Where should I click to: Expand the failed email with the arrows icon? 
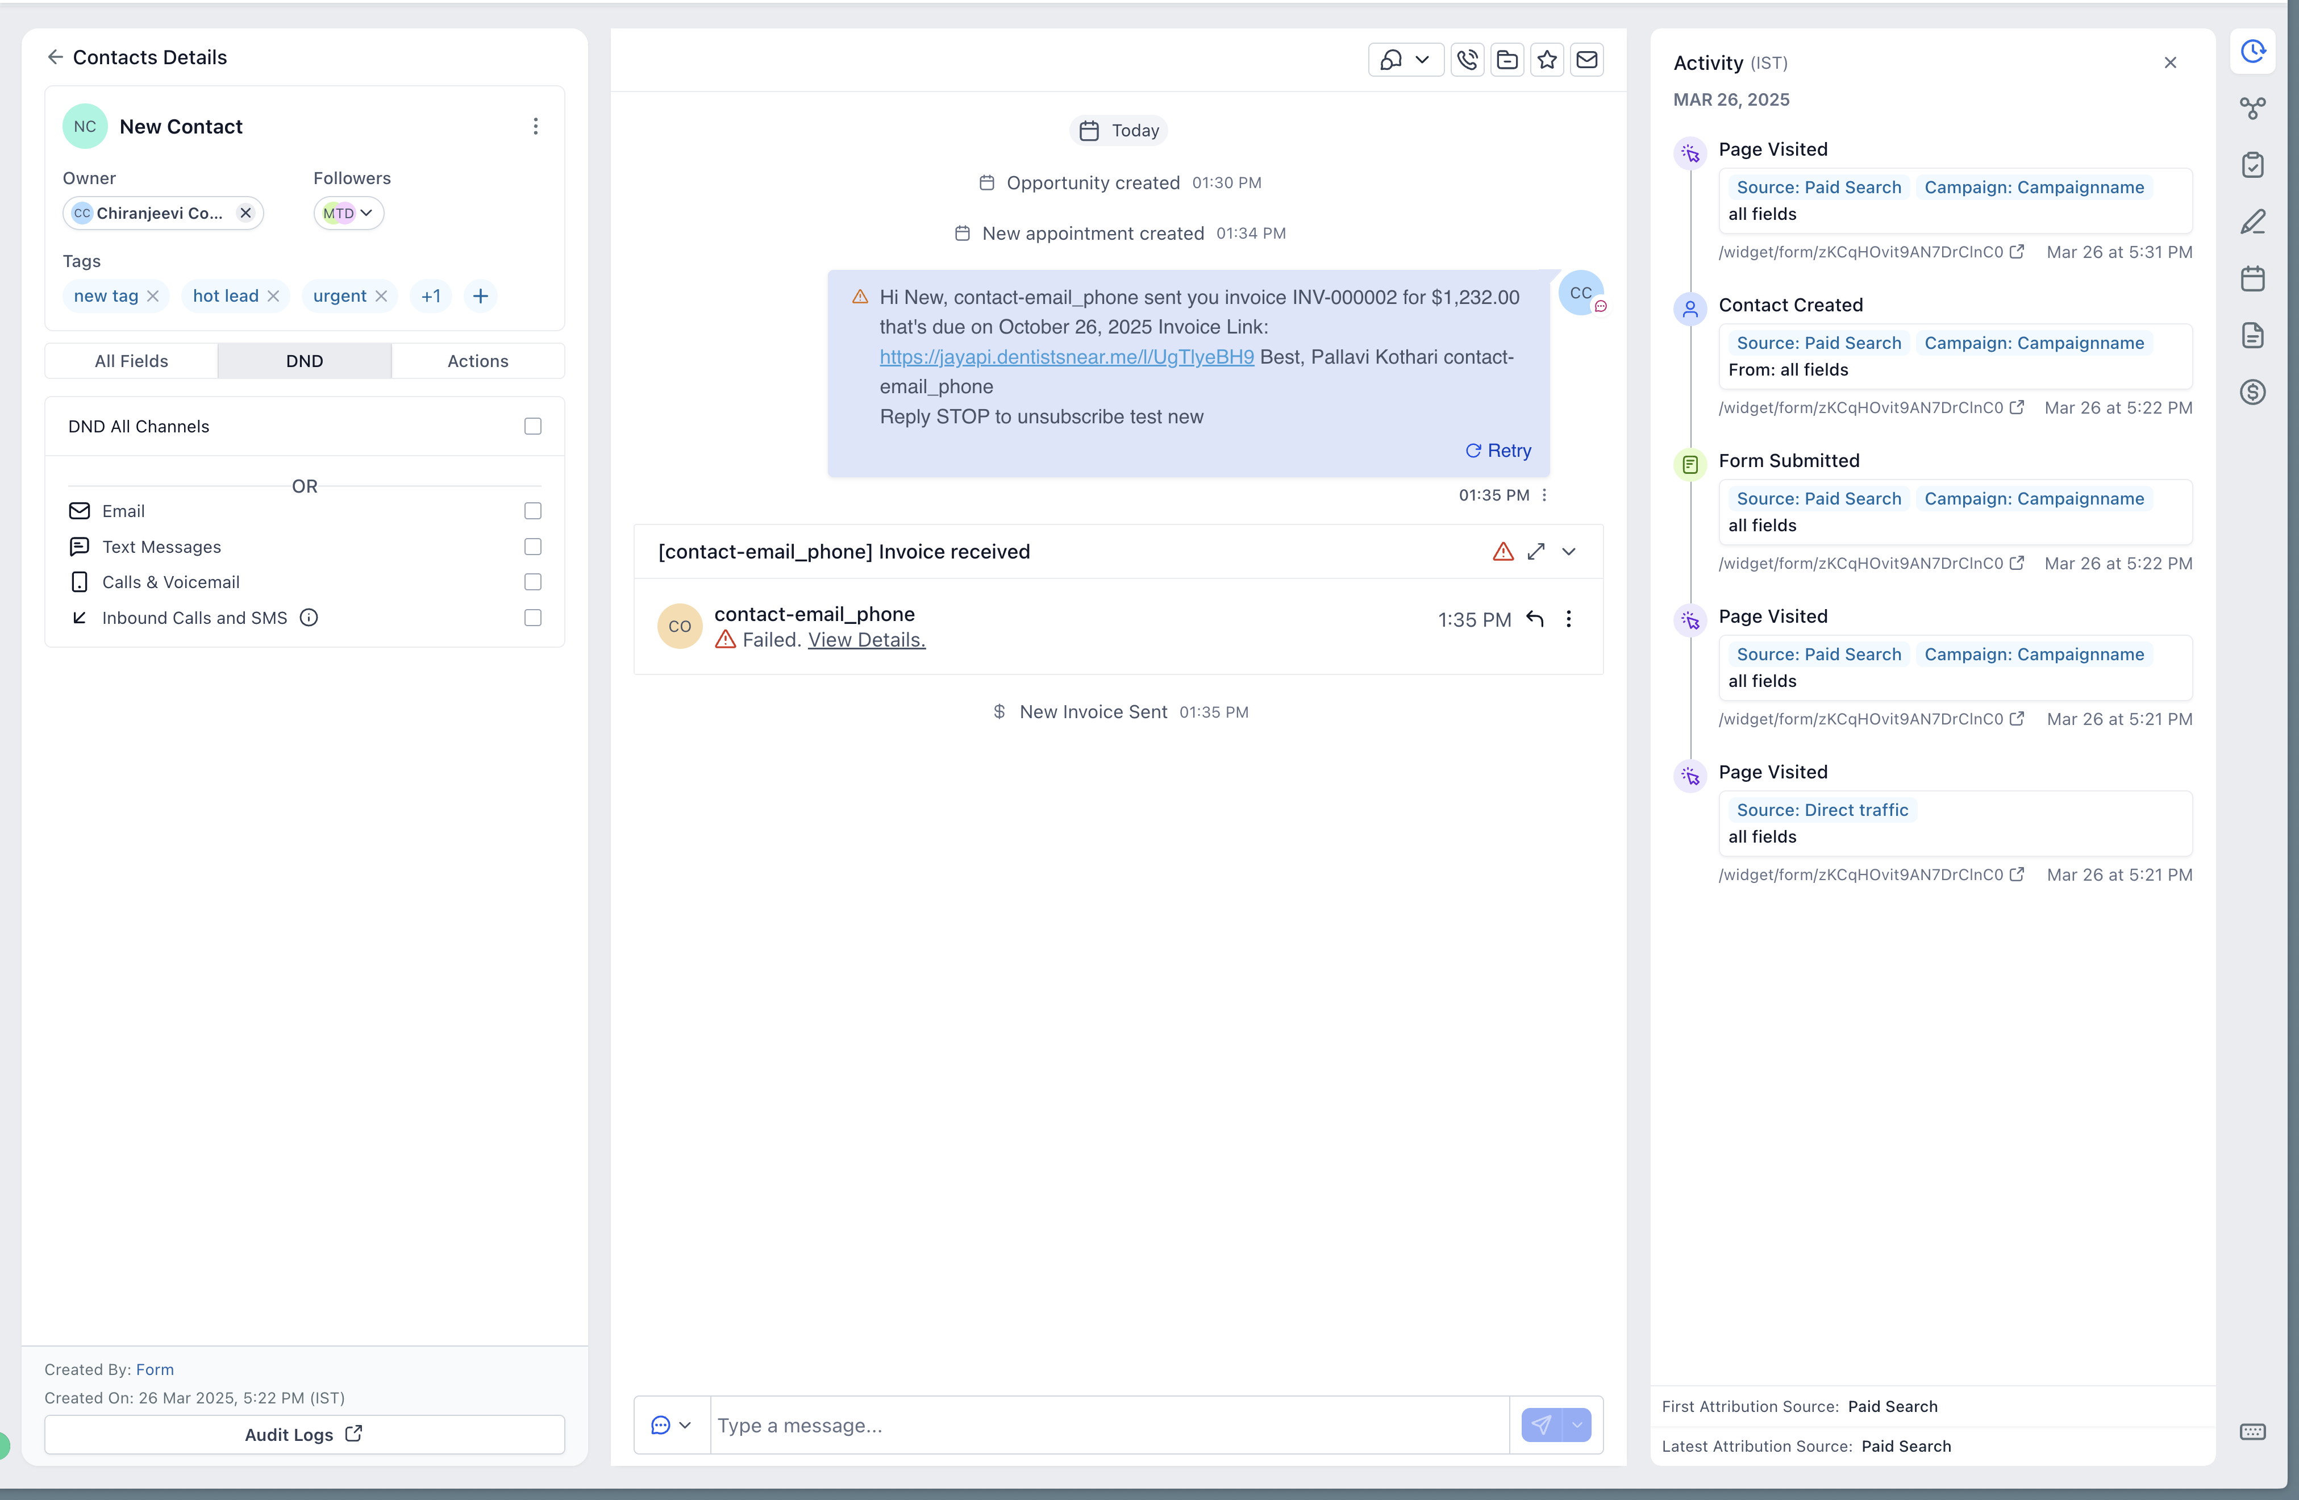pos(1535,552)
